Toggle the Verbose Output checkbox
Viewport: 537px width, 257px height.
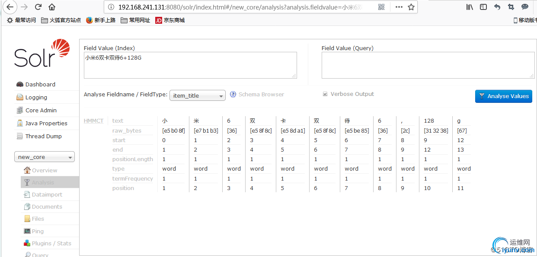(325, 94)
